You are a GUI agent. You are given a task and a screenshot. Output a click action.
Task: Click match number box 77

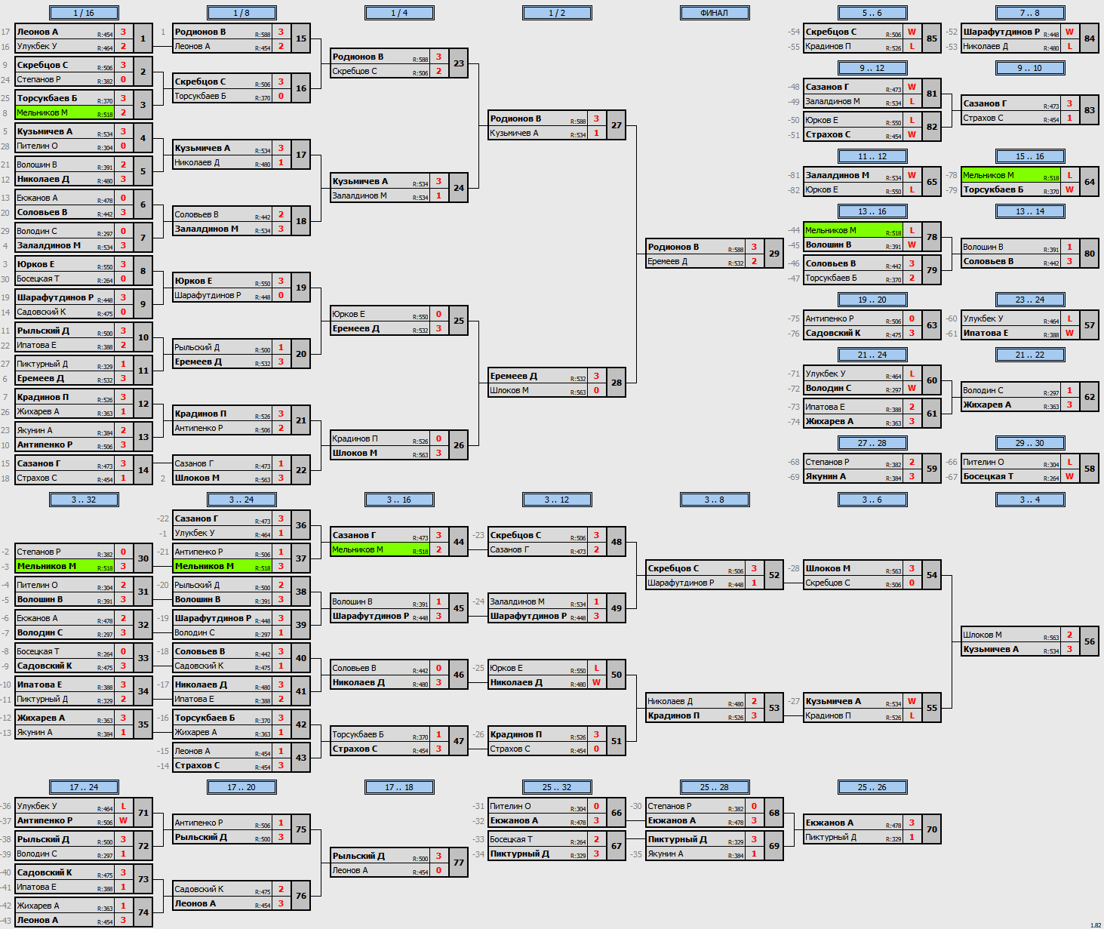click(x=459, y=863)
